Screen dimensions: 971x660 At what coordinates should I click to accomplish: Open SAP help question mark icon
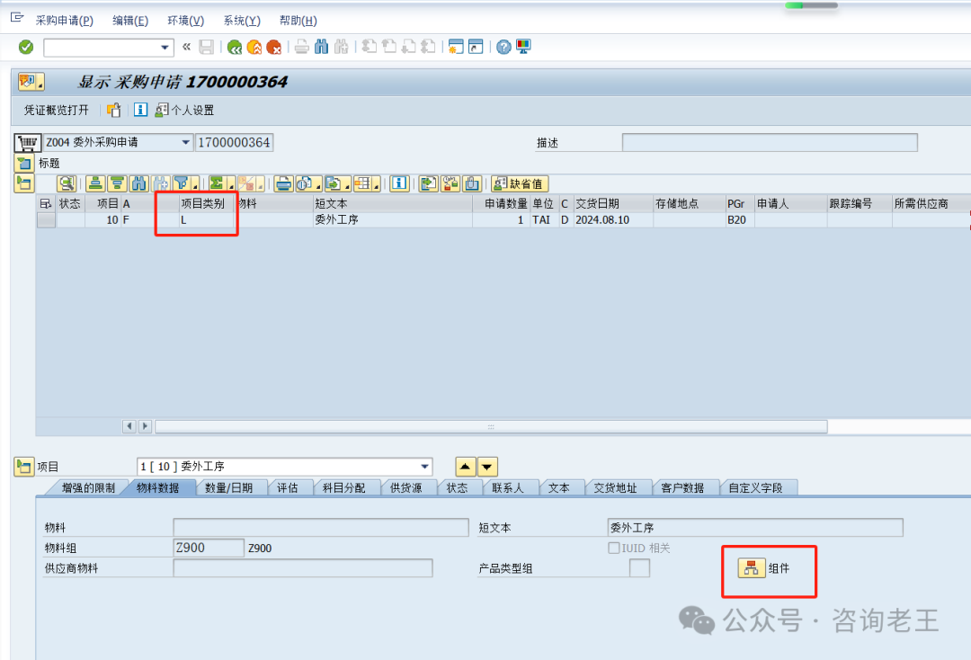tap(503, 47)
